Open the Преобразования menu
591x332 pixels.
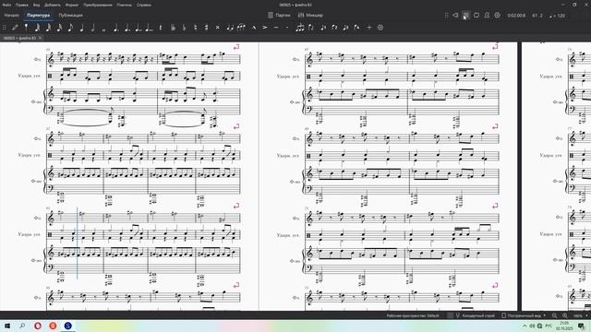(98, 5)
